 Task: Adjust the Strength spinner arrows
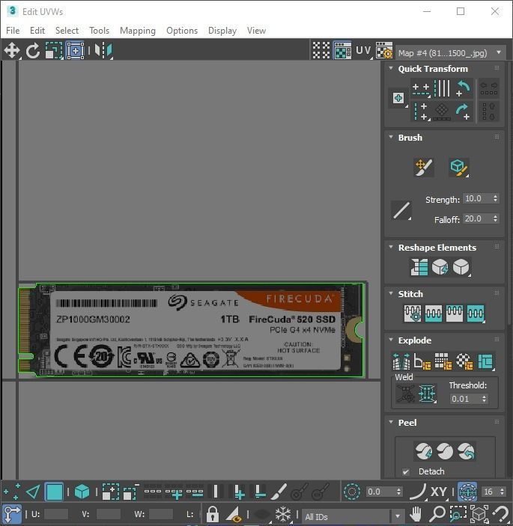point(496,198)
